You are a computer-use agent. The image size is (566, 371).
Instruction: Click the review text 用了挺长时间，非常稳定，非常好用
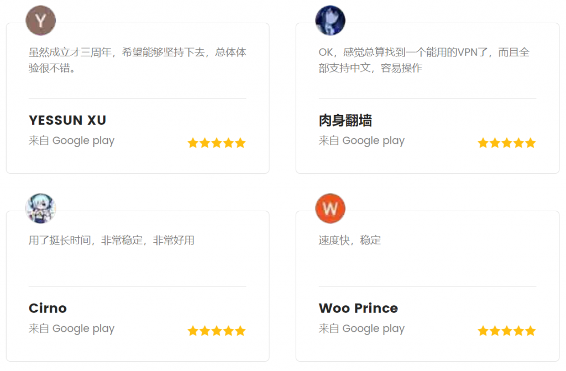112,241
